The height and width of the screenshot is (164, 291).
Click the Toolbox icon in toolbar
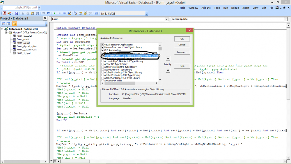90,13
